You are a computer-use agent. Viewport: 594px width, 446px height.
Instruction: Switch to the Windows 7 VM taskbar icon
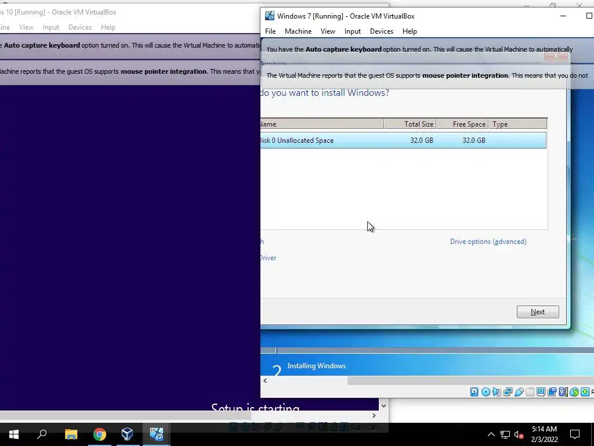pyautogui.click(x=156, y=434)
